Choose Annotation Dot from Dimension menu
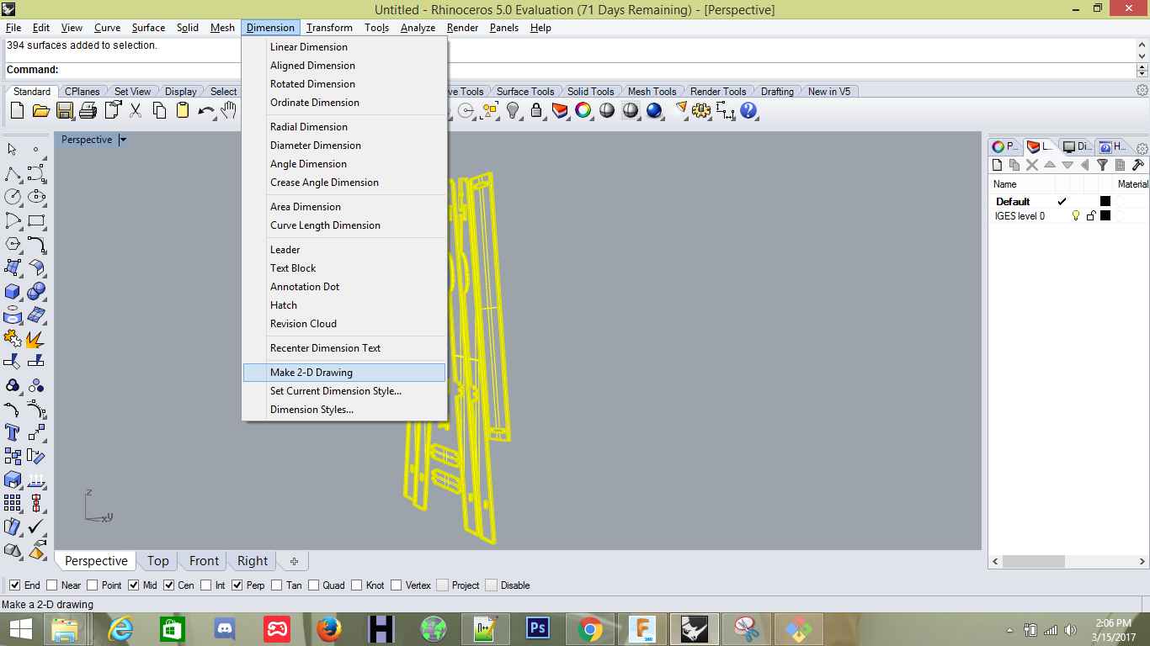This screenshot has width=1150, height=646. point(344,287)
